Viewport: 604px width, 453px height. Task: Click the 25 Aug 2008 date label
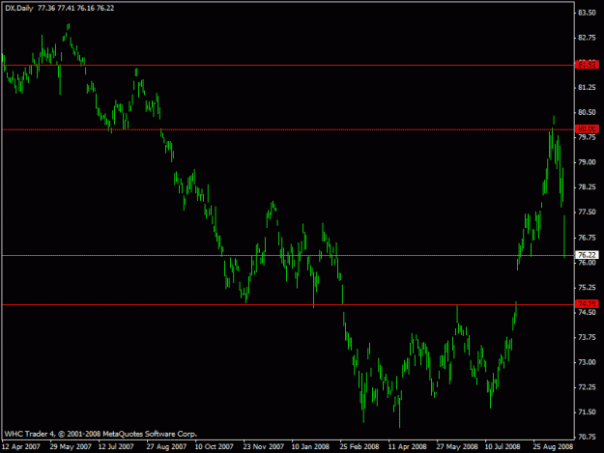point(553,447)
